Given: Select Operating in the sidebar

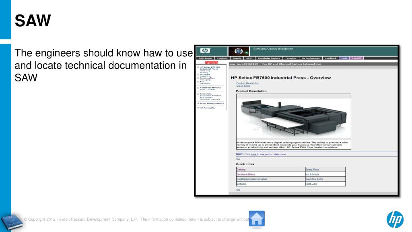Looking at the screenshot, I should [x=205, y=76].
